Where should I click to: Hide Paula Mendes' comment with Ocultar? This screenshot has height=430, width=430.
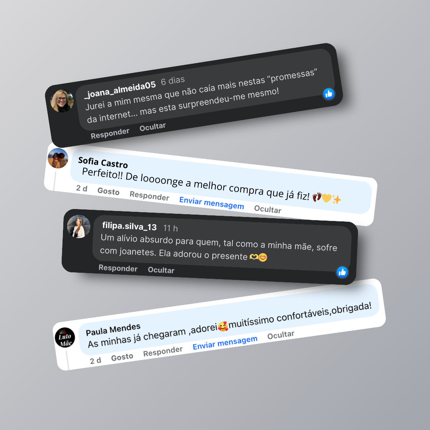point(281,335)
